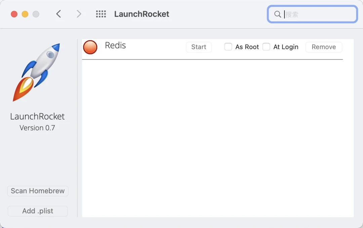Go back with the left chevron

click(x=59, y=14)
